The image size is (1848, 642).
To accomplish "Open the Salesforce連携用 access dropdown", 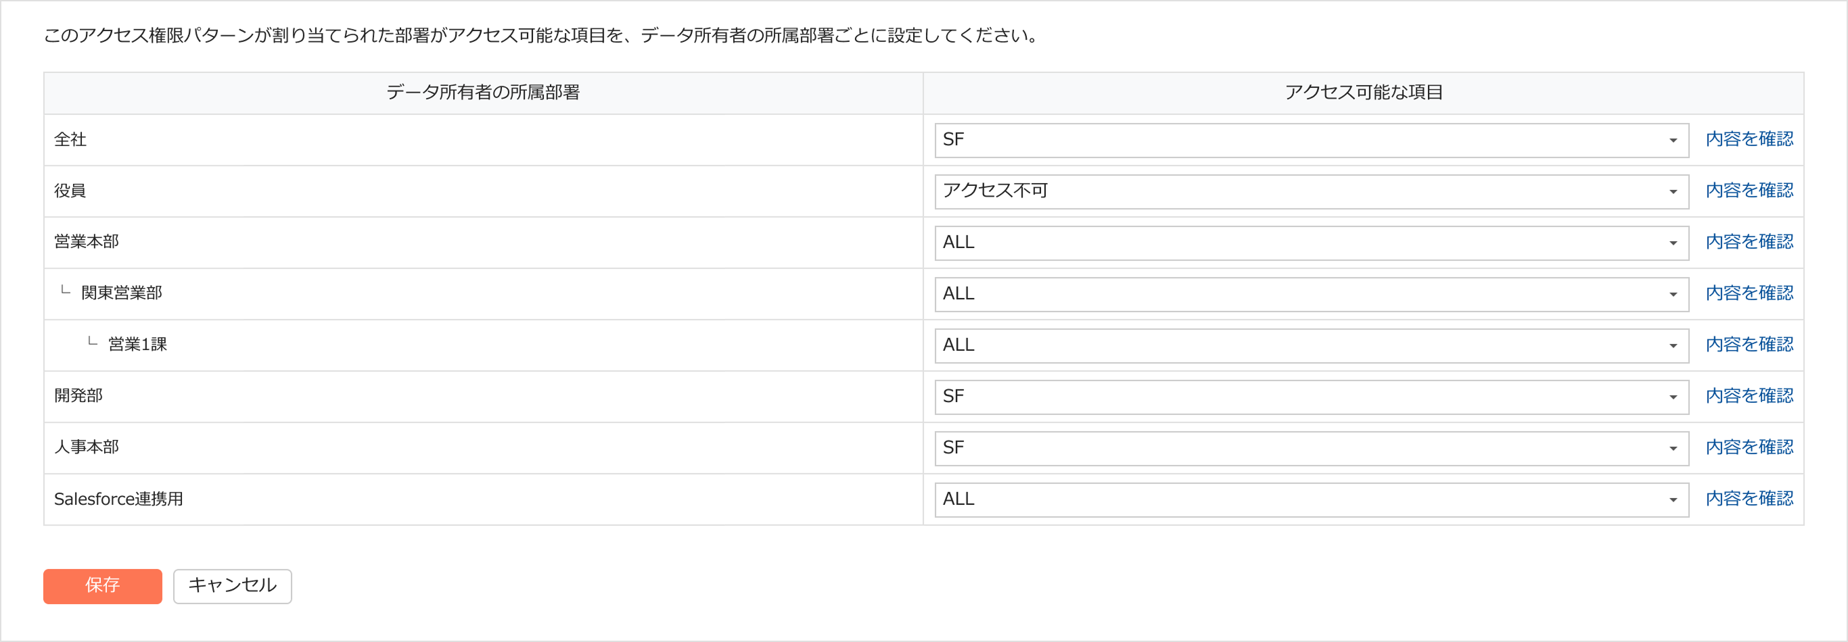I will (1311, 499).
